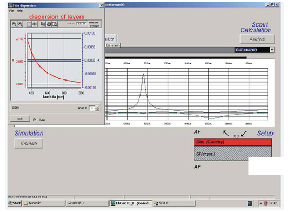The image size is (293, 212).
Task: Click the quit button in dispersion window
Action: pyautogui.click(x=20, y=119)
